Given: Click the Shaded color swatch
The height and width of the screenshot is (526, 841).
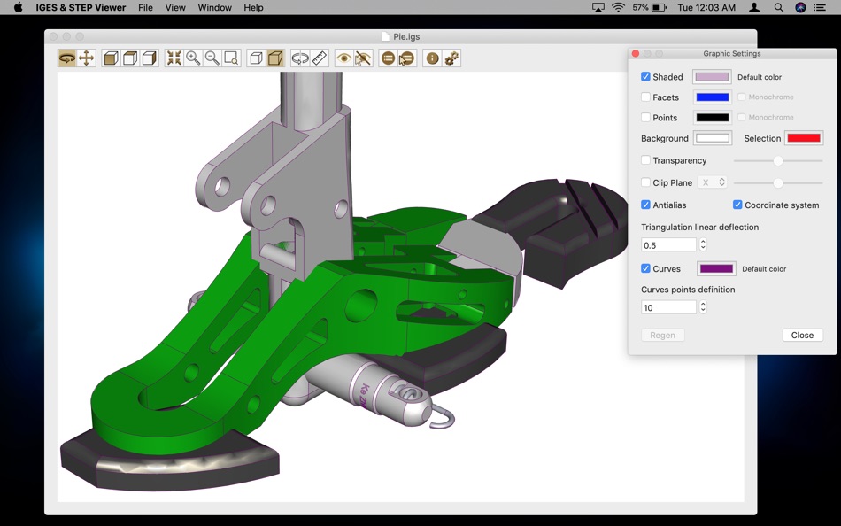Looking at the screenshot, I should (712, 77).
